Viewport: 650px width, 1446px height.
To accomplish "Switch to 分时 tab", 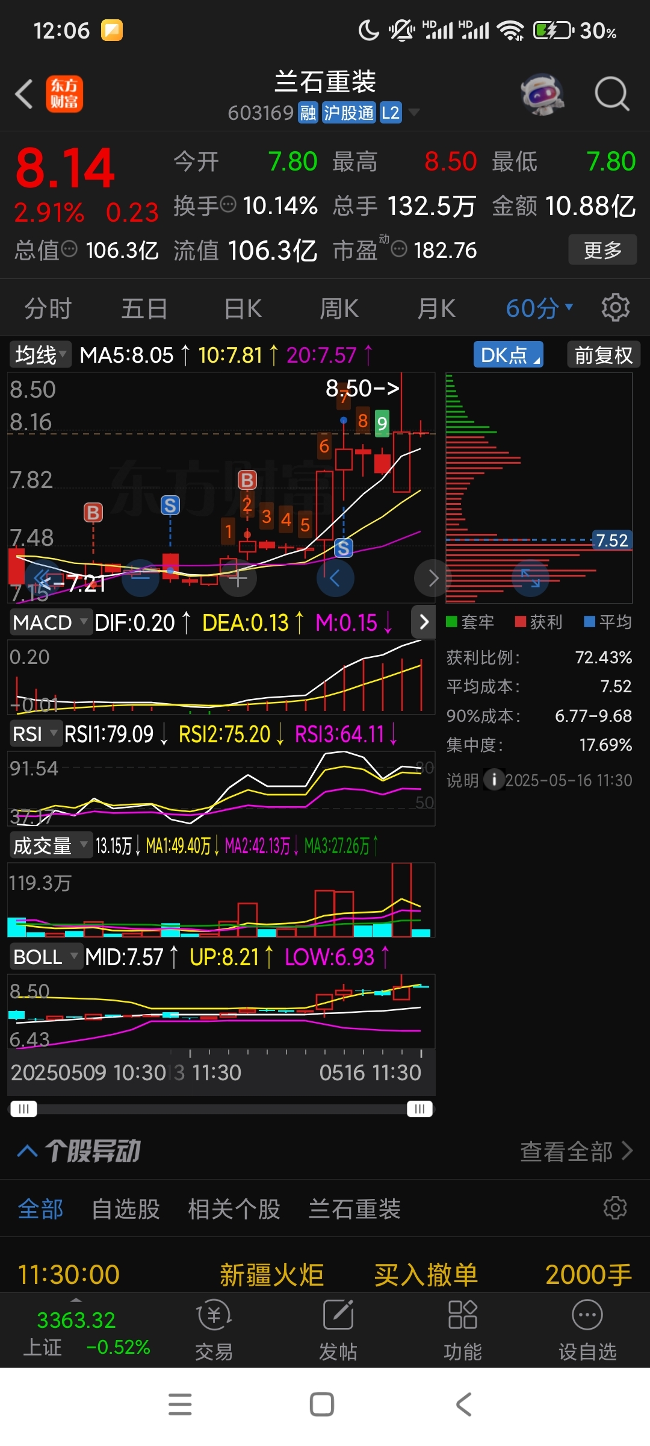I will tap(48, 308).
